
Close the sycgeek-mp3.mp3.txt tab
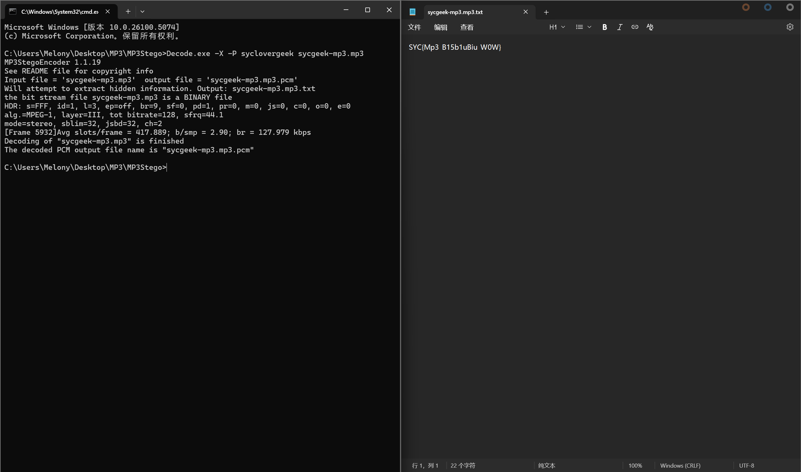tap(526, 12)
